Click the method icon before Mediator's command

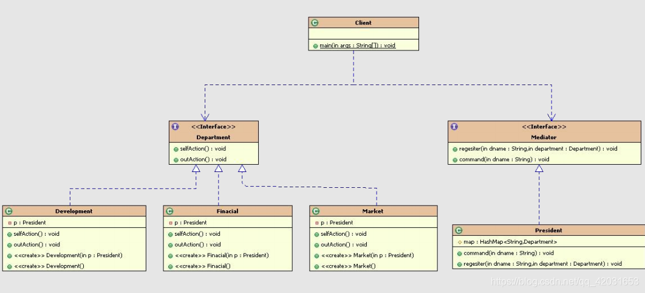tap(455, 160)
